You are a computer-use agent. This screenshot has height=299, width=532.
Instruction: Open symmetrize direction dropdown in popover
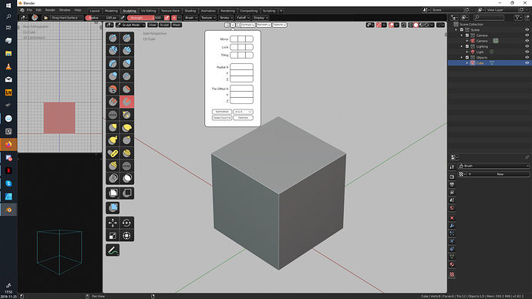pyautogui.click(x=243, y=112)
